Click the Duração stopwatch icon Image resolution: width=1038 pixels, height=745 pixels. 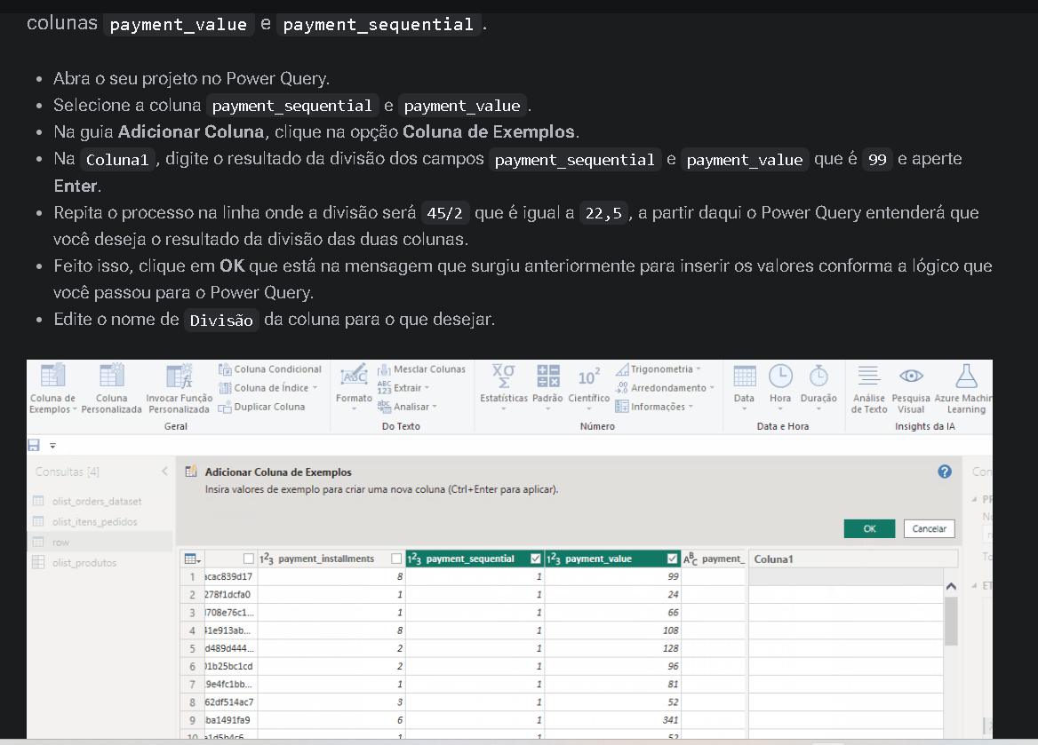(x=818, y=376)
